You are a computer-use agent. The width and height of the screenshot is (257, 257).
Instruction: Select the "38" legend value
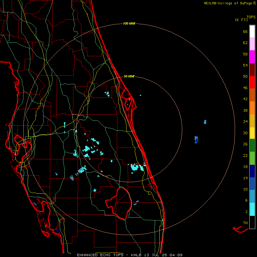(x=245, y=111)
